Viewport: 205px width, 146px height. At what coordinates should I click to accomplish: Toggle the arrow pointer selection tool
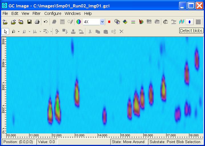pyautogui.click(x=5, y=31)
